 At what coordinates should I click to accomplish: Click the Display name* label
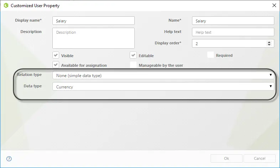coord(28,20)
